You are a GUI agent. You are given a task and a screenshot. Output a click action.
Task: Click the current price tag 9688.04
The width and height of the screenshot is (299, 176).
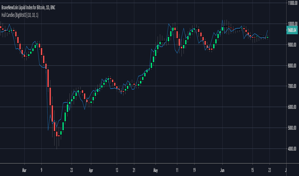[292, 30]
